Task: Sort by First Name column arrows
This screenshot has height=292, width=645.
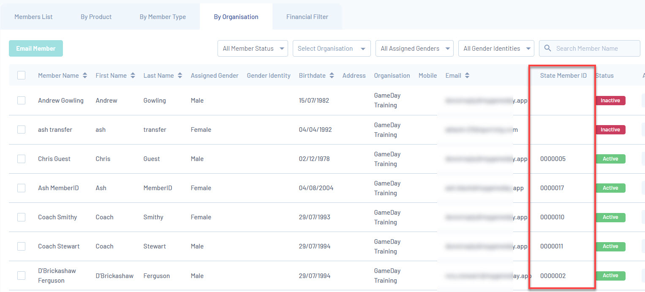Action: coord(133,76)
